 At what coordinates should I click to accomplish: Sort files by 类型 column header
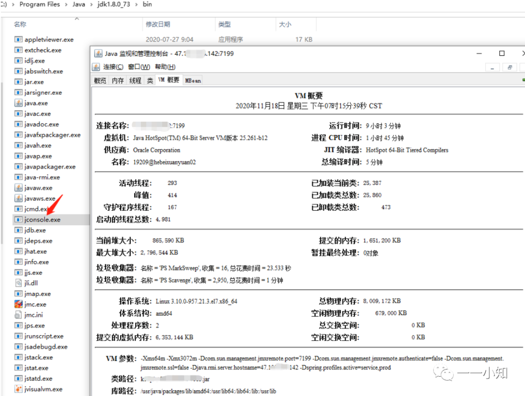224,24
